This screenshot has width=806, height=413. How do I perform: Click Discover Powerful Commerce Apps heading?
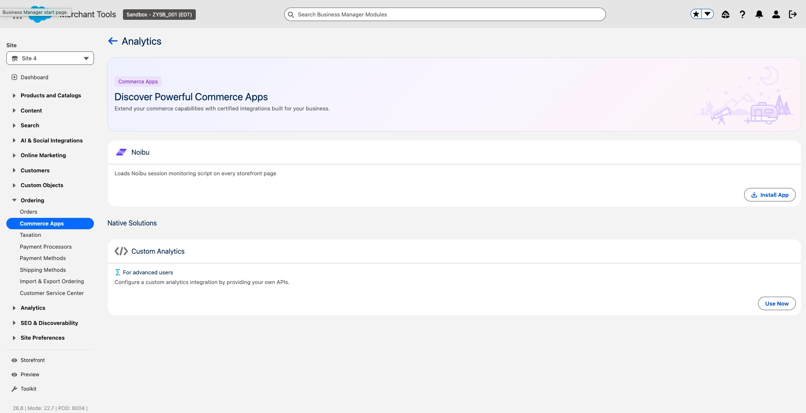(191, 97)
